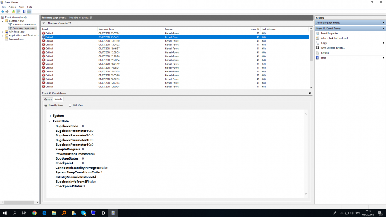Select Event Viewer (Local) root node
The width and height of the screenshot is (386, 217).
coord(16,17)
